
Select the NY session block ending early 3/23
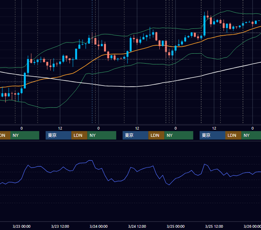click(x=25, y=135)
